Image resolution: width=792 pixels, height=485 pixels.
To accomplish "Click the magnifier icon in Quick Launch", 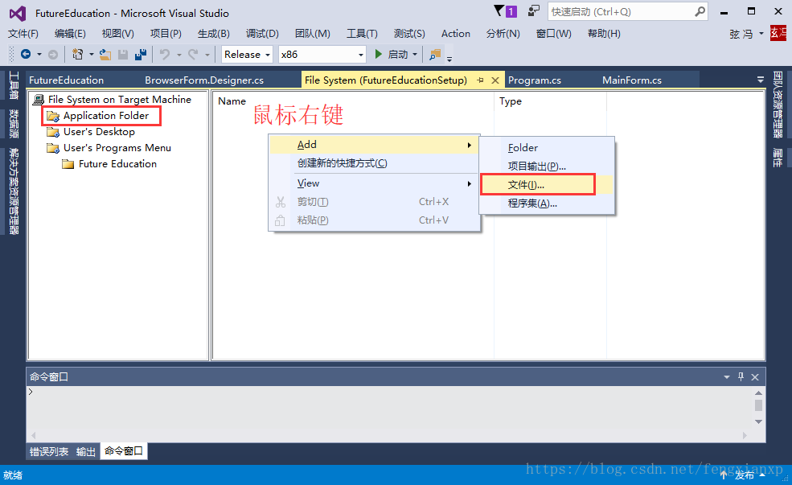I will pyautogui.click(x=700, y=11).
